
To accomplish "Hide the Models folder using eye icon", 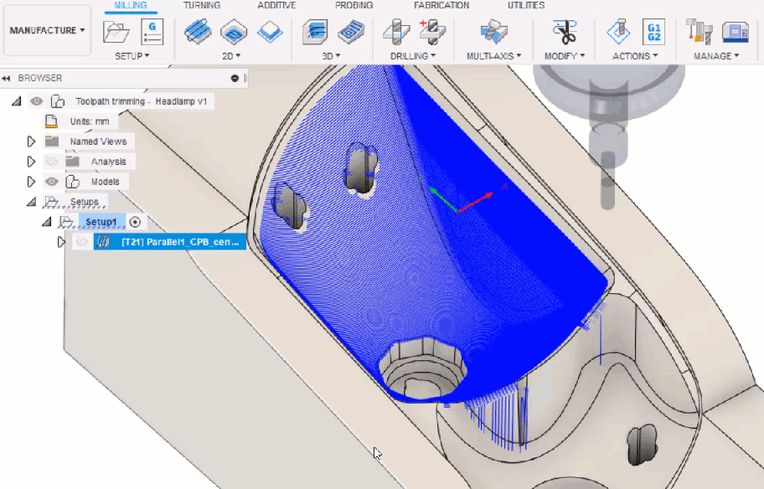I will (52, 182).
